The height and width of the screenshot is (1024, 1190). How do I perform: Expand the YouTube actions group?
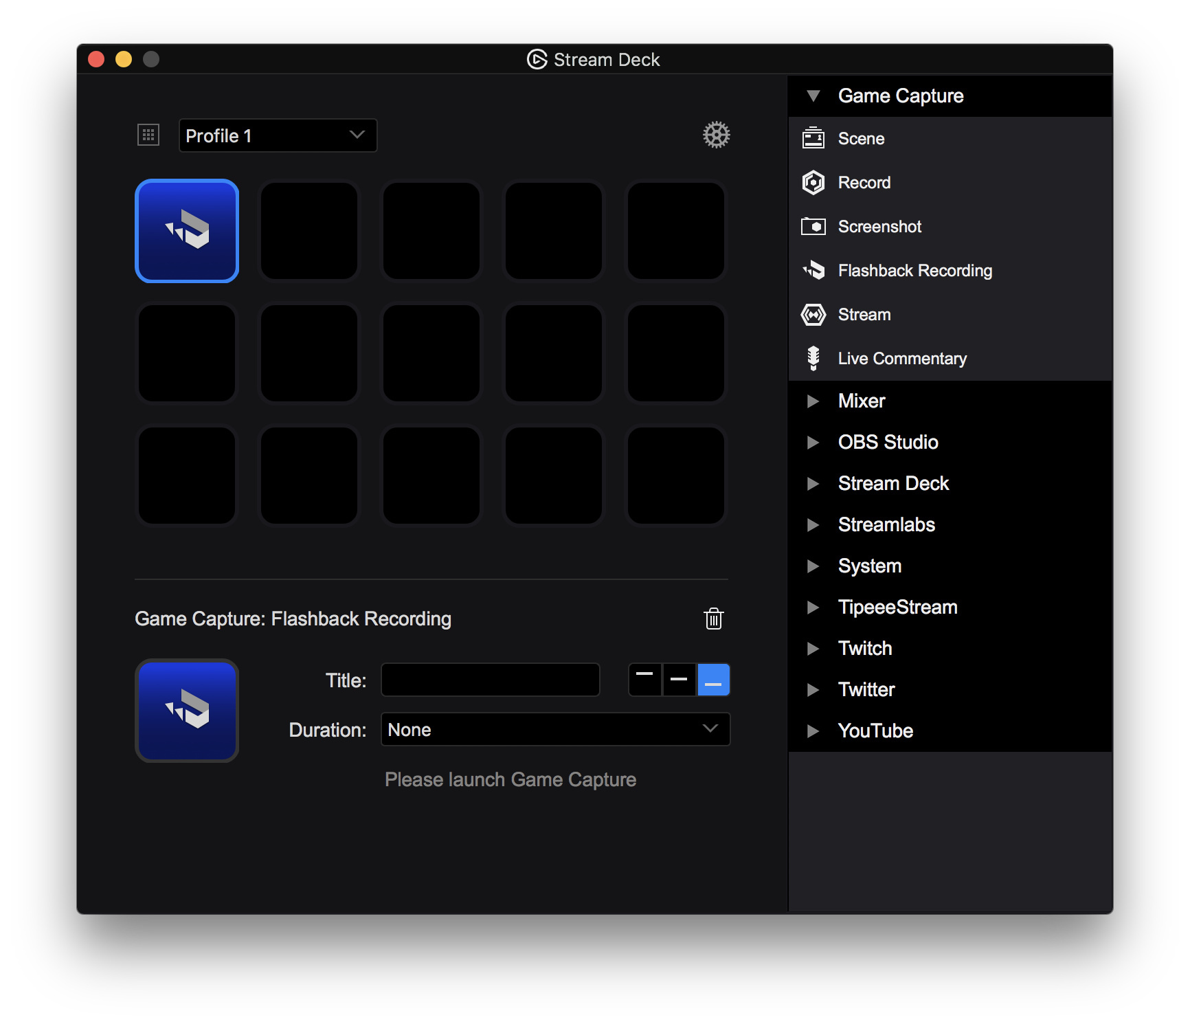[x=814, y=731]
